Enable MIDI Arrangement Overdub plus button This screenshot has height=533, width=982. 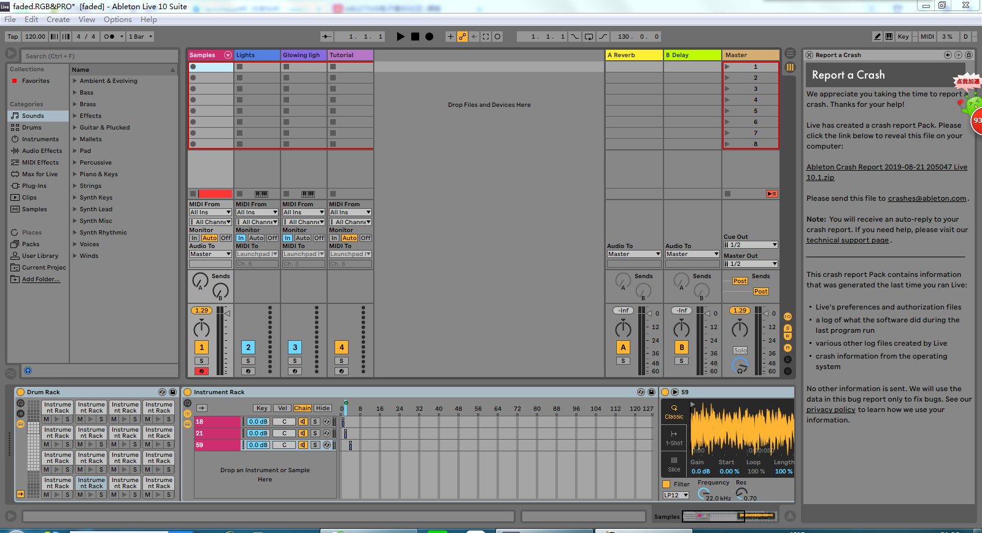[x=450, y=37]
